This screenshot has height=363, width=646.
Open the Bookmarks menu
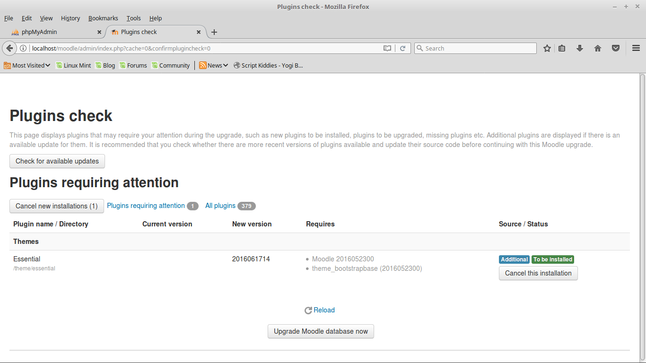[x=103, y=18]
